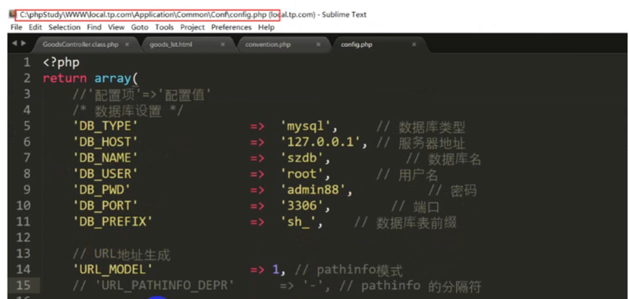Screen dimensions: 629x299
Task: Click the previous tab arrow
Action: [14, 43]
